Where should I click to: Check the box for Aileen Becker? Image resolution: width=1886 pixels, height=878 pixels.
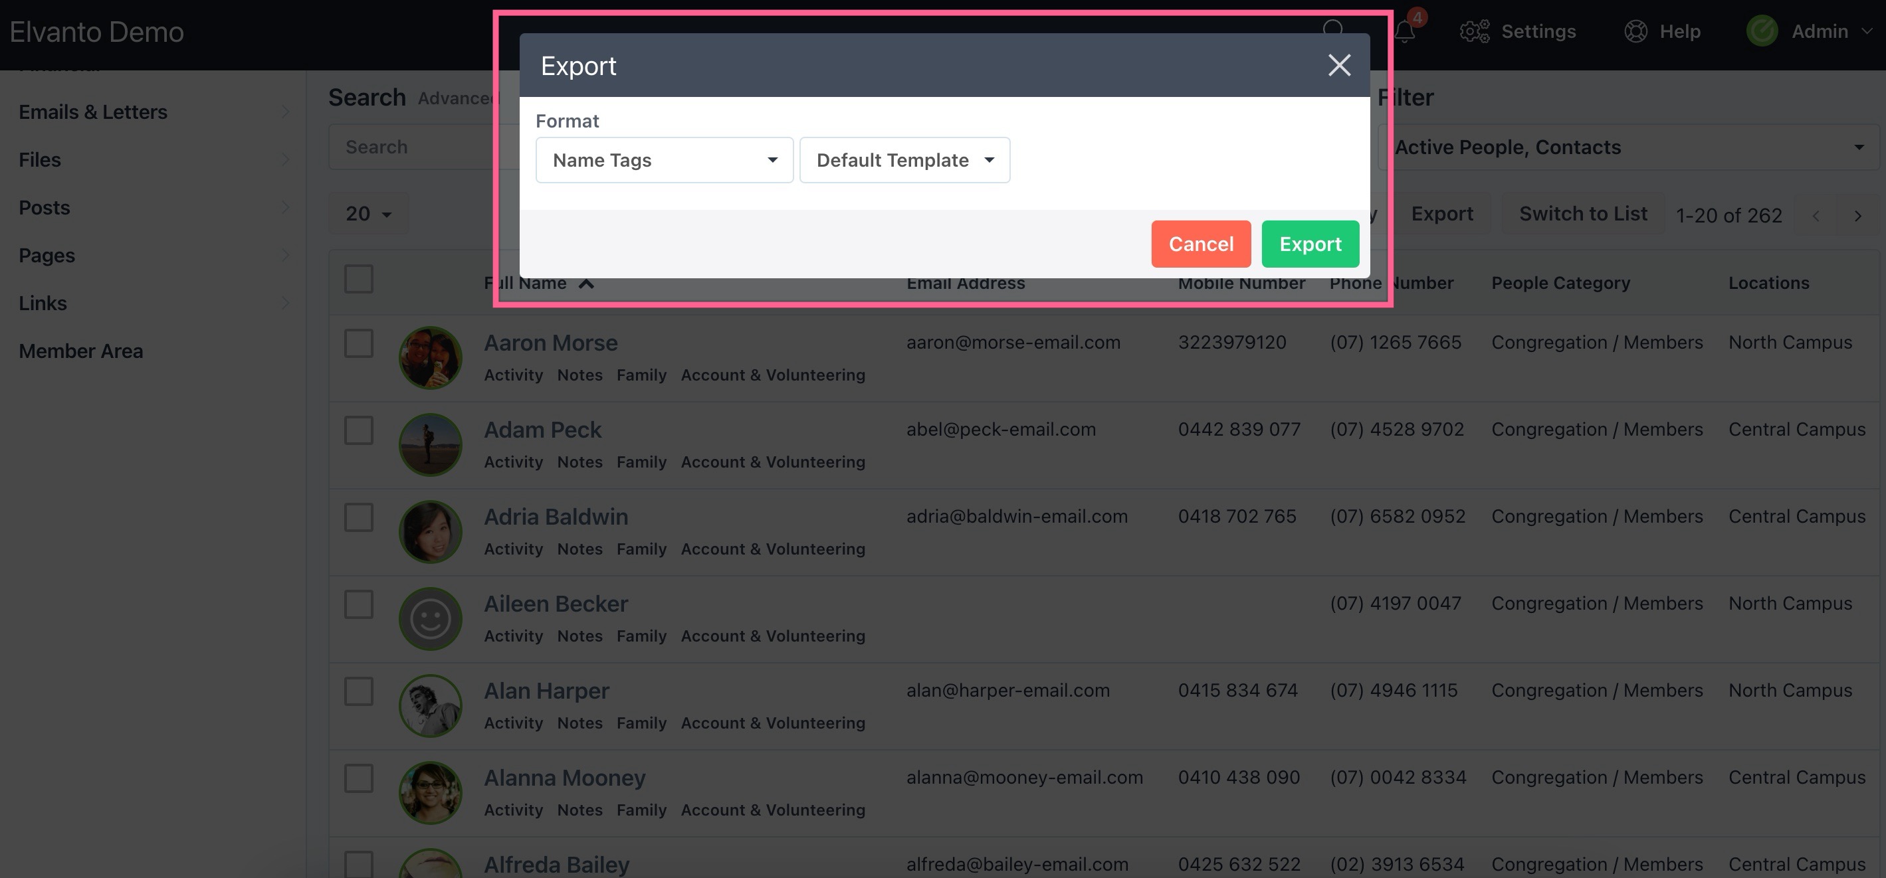point(359,604)
